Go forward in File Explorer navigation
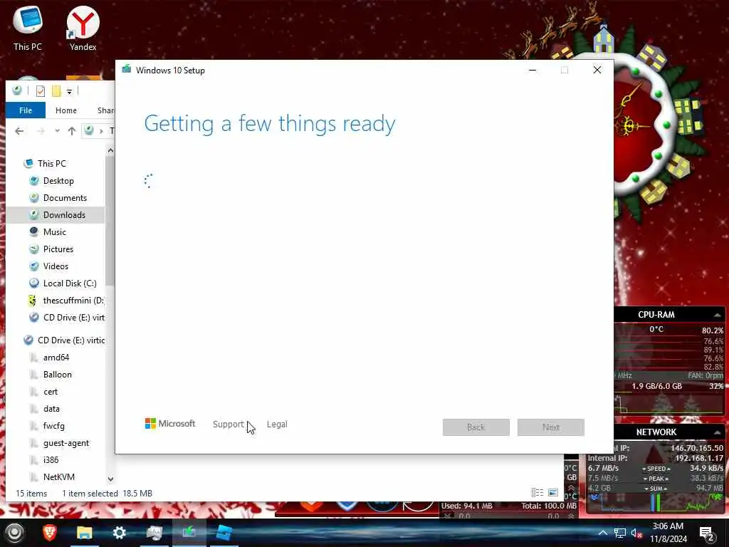Screen dimensions: 729x547 [x=41, y=131]
